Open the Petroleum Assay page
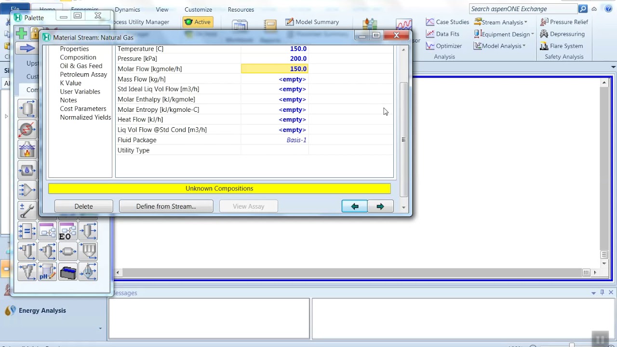Image resolution: width=617 pixels, height=347 pixels. tap(83, 74)
